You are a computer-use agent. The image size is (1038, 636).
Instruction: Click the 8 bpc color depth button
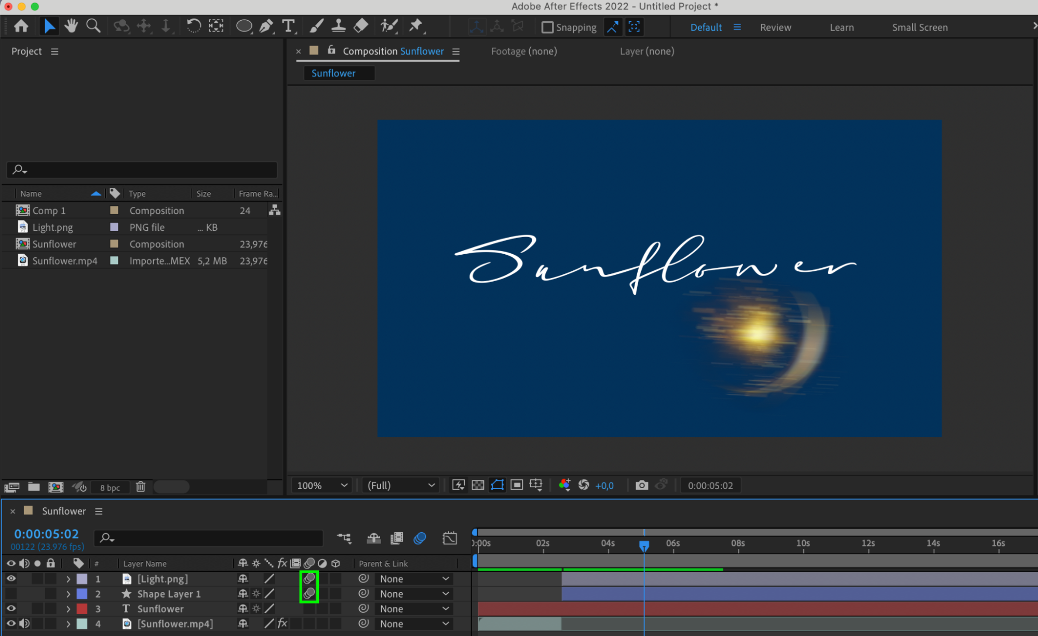[x=110, y=487]
